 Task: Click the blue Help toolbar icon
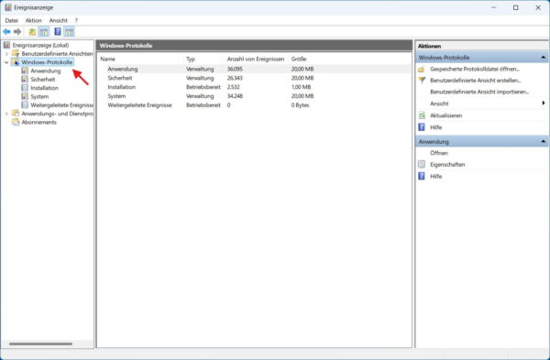click(58, 32)
